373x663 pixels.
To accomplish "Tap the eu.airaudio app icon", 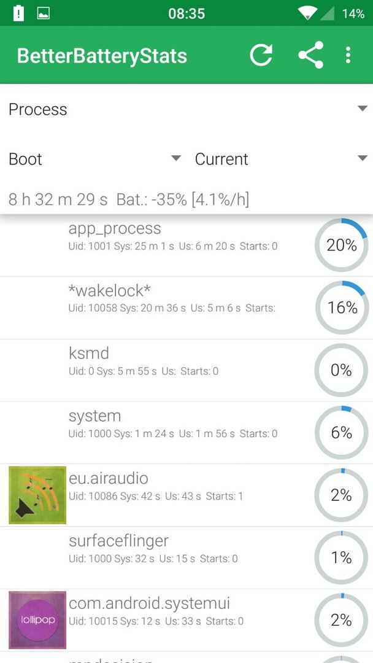I will click(37, 495).
